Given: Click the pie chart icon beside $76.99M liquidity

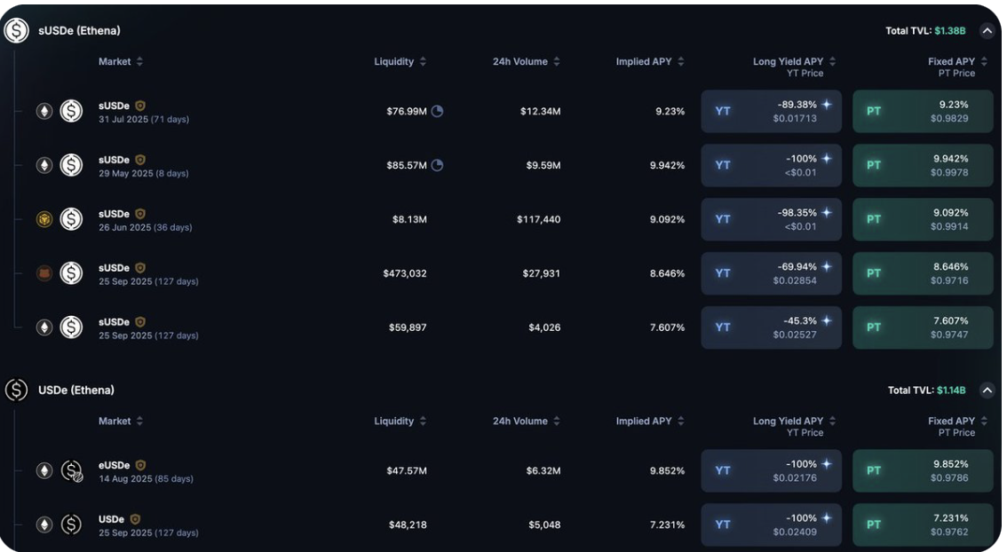Looking at the screenshot, I should pos(437,111).
